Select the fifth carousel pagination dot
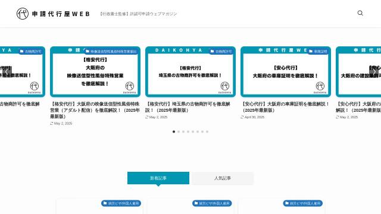Image resolution: width=381 pixels, height=214 pixels. (x=193, y=131)
